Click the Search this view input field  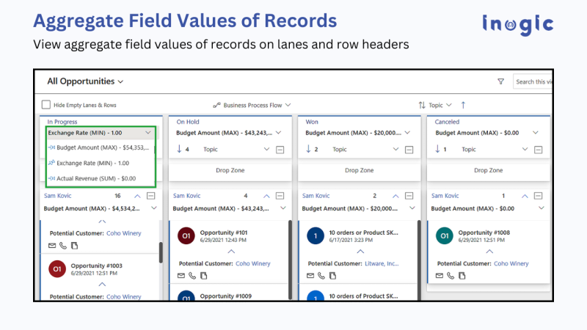point(533,82)
